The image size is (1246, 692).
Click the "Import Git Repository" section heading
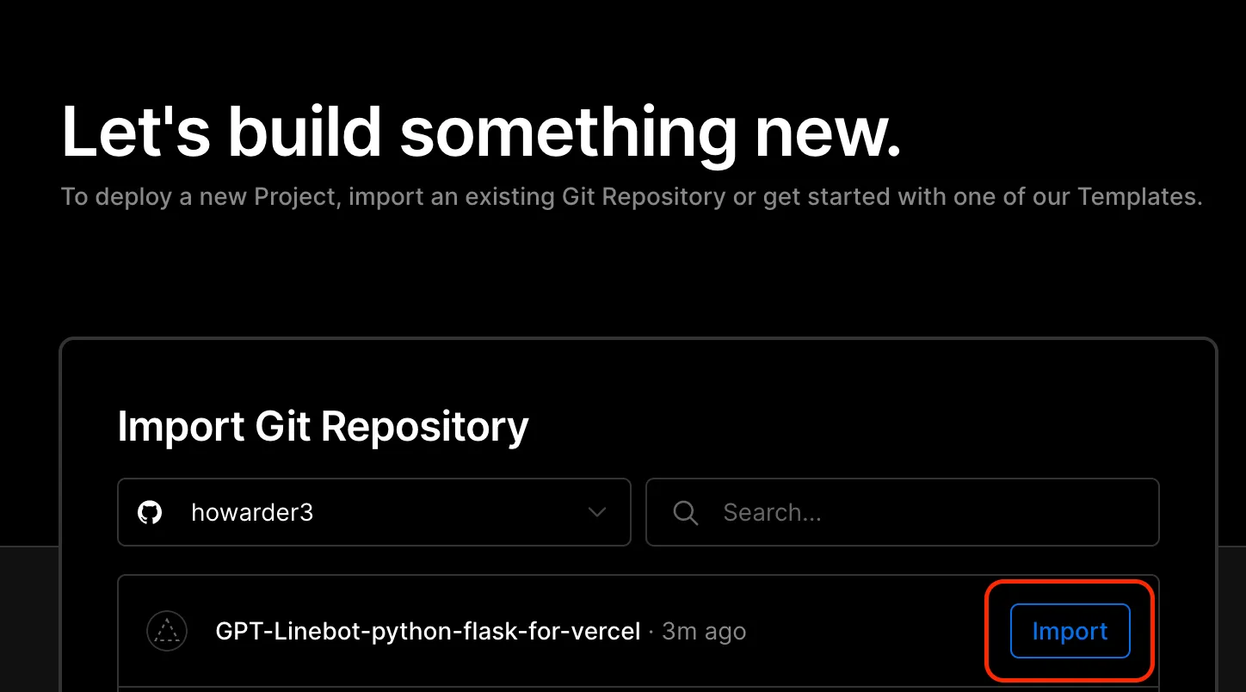[x=323, y=426]
